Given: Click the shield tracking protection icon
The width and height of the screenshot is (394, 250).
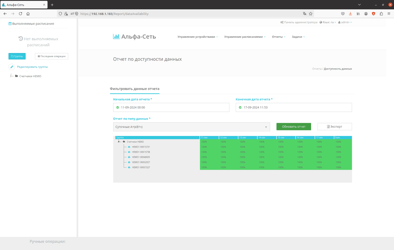Looking at the screenshot, I should point(60,14).
